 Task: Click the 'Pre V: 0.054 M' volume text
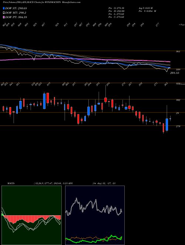147,11
